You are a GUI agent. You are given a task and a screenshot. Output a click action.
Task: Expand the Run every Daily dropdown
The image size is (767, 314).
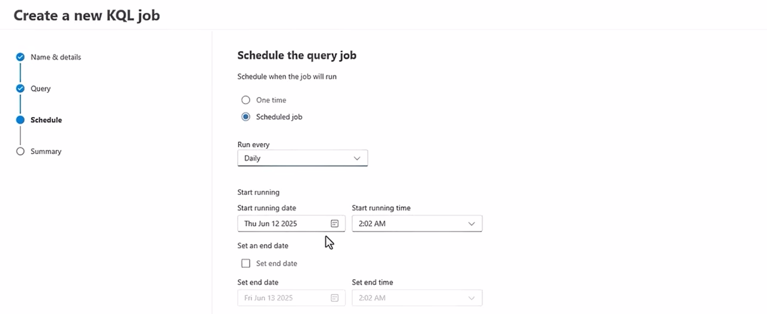(302, 158)
